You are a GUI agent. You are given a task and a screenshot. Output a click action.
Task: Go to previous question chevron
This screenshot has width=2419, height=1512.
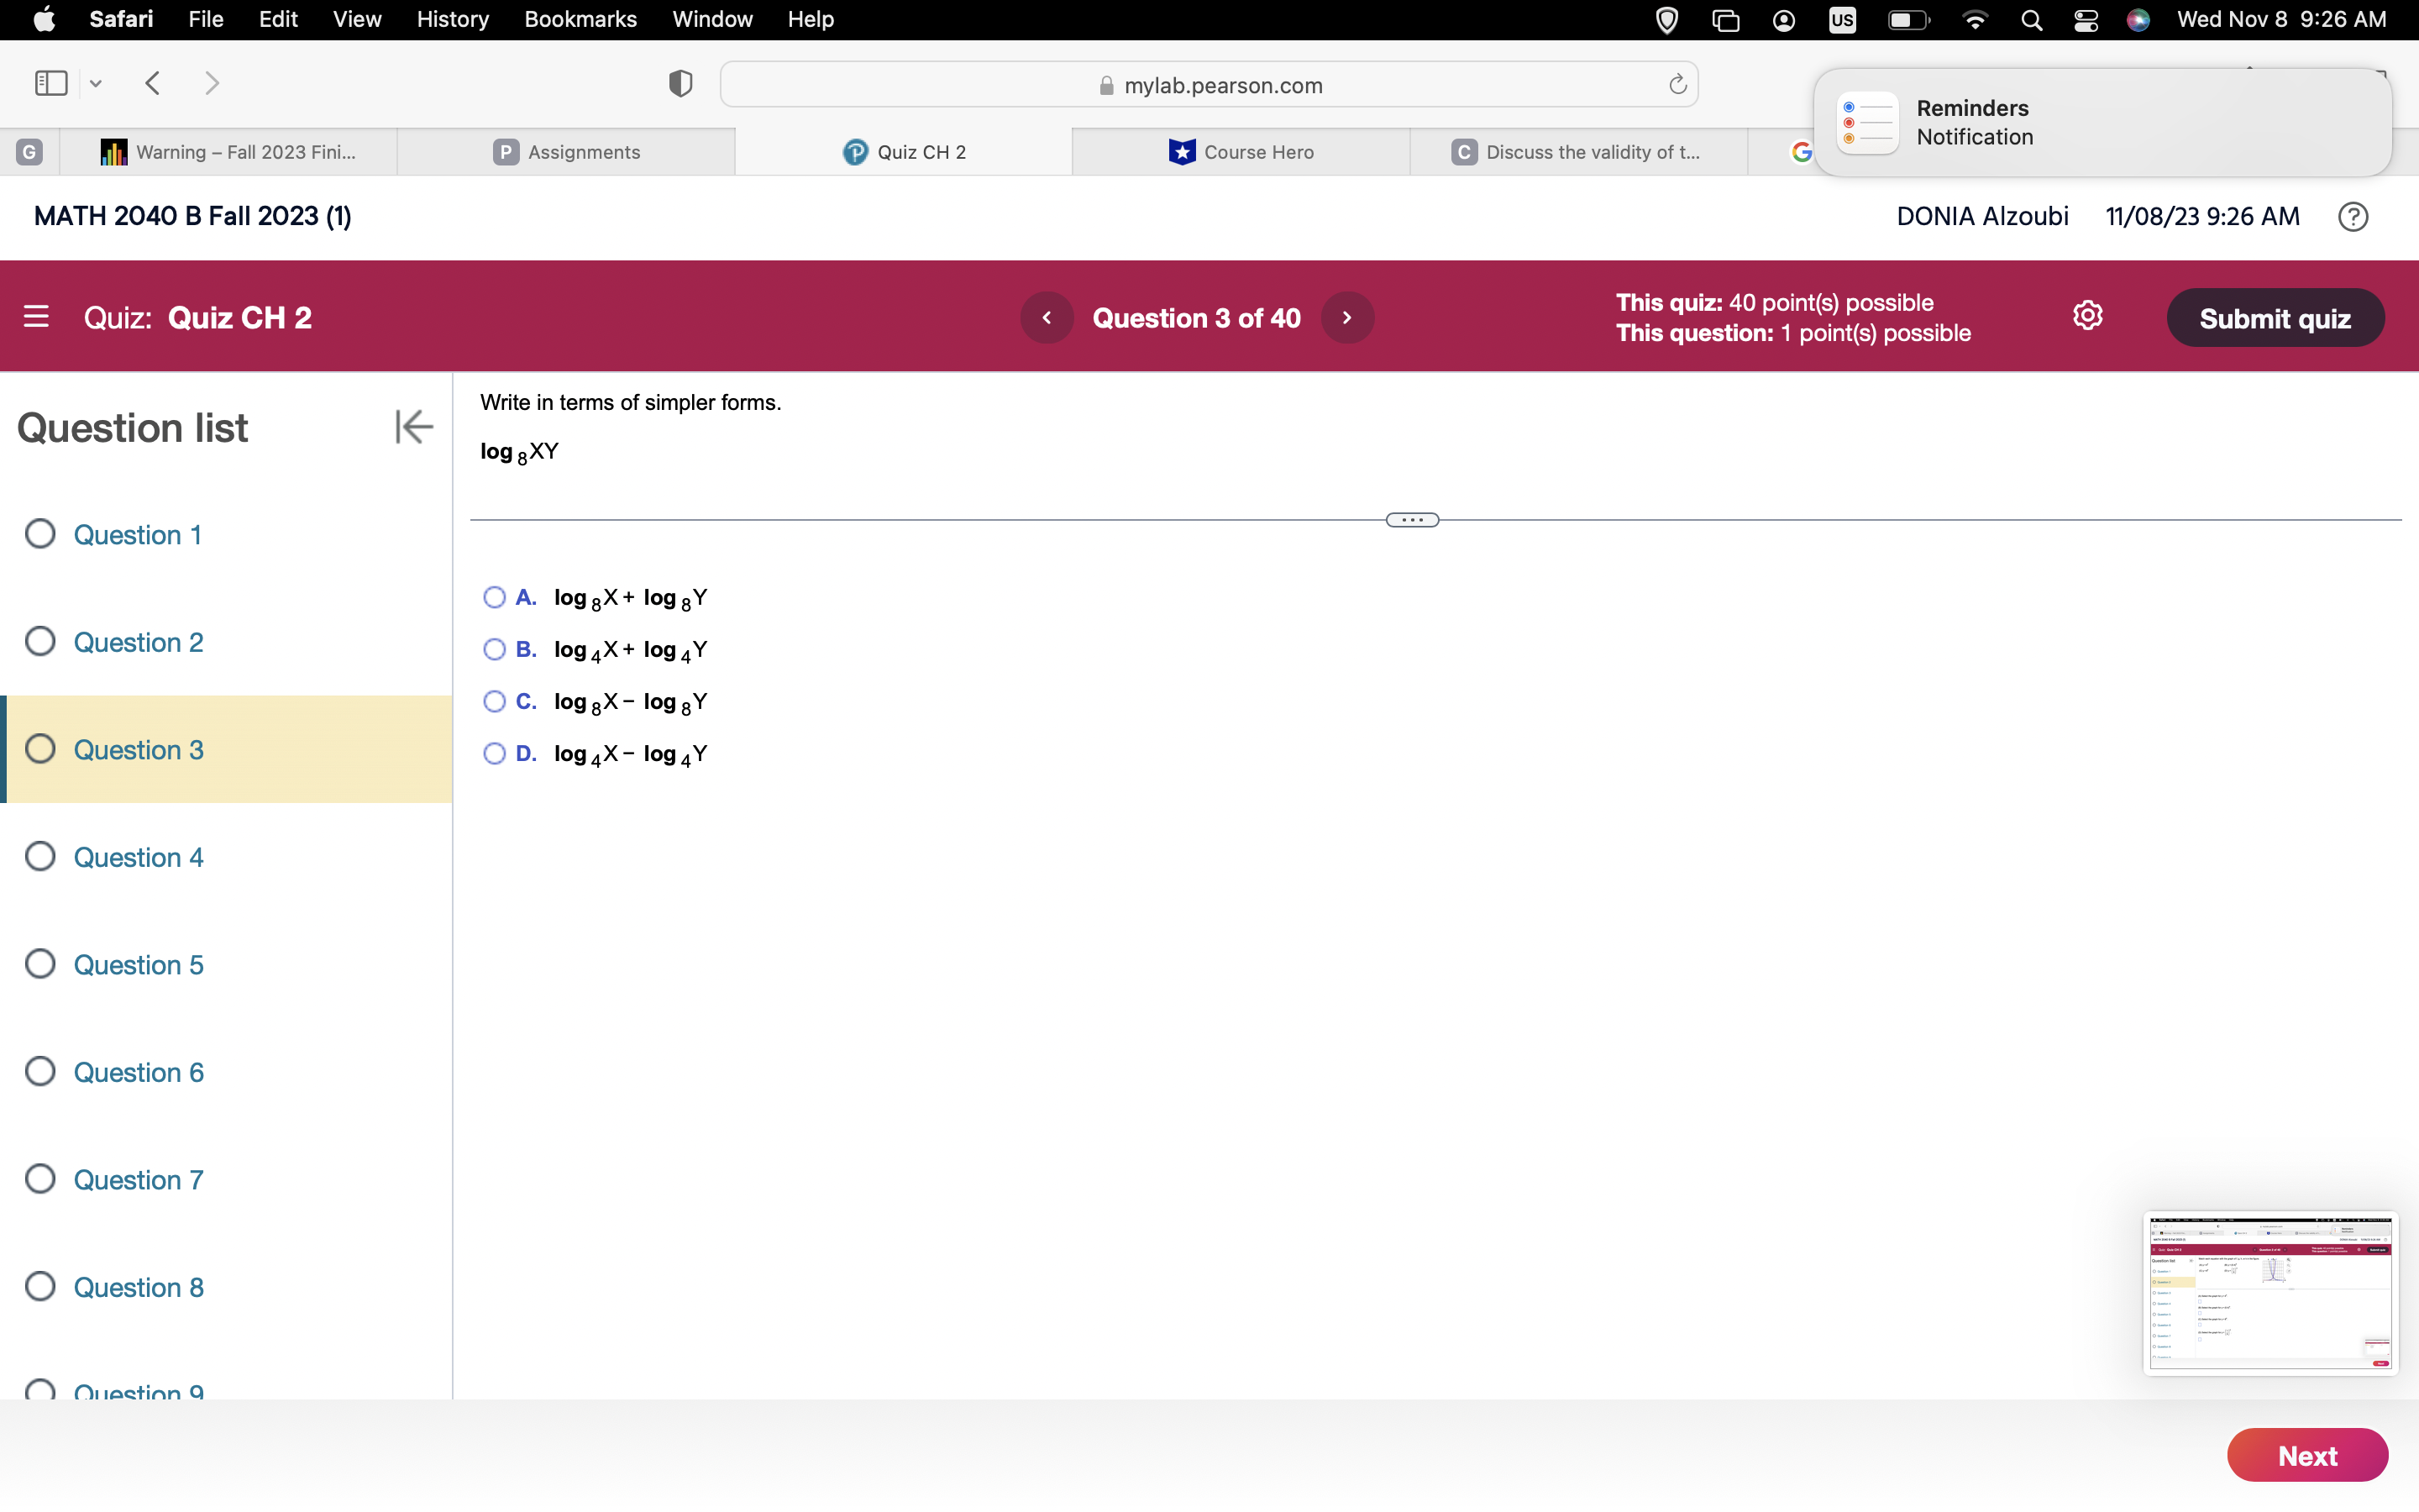1047,318
